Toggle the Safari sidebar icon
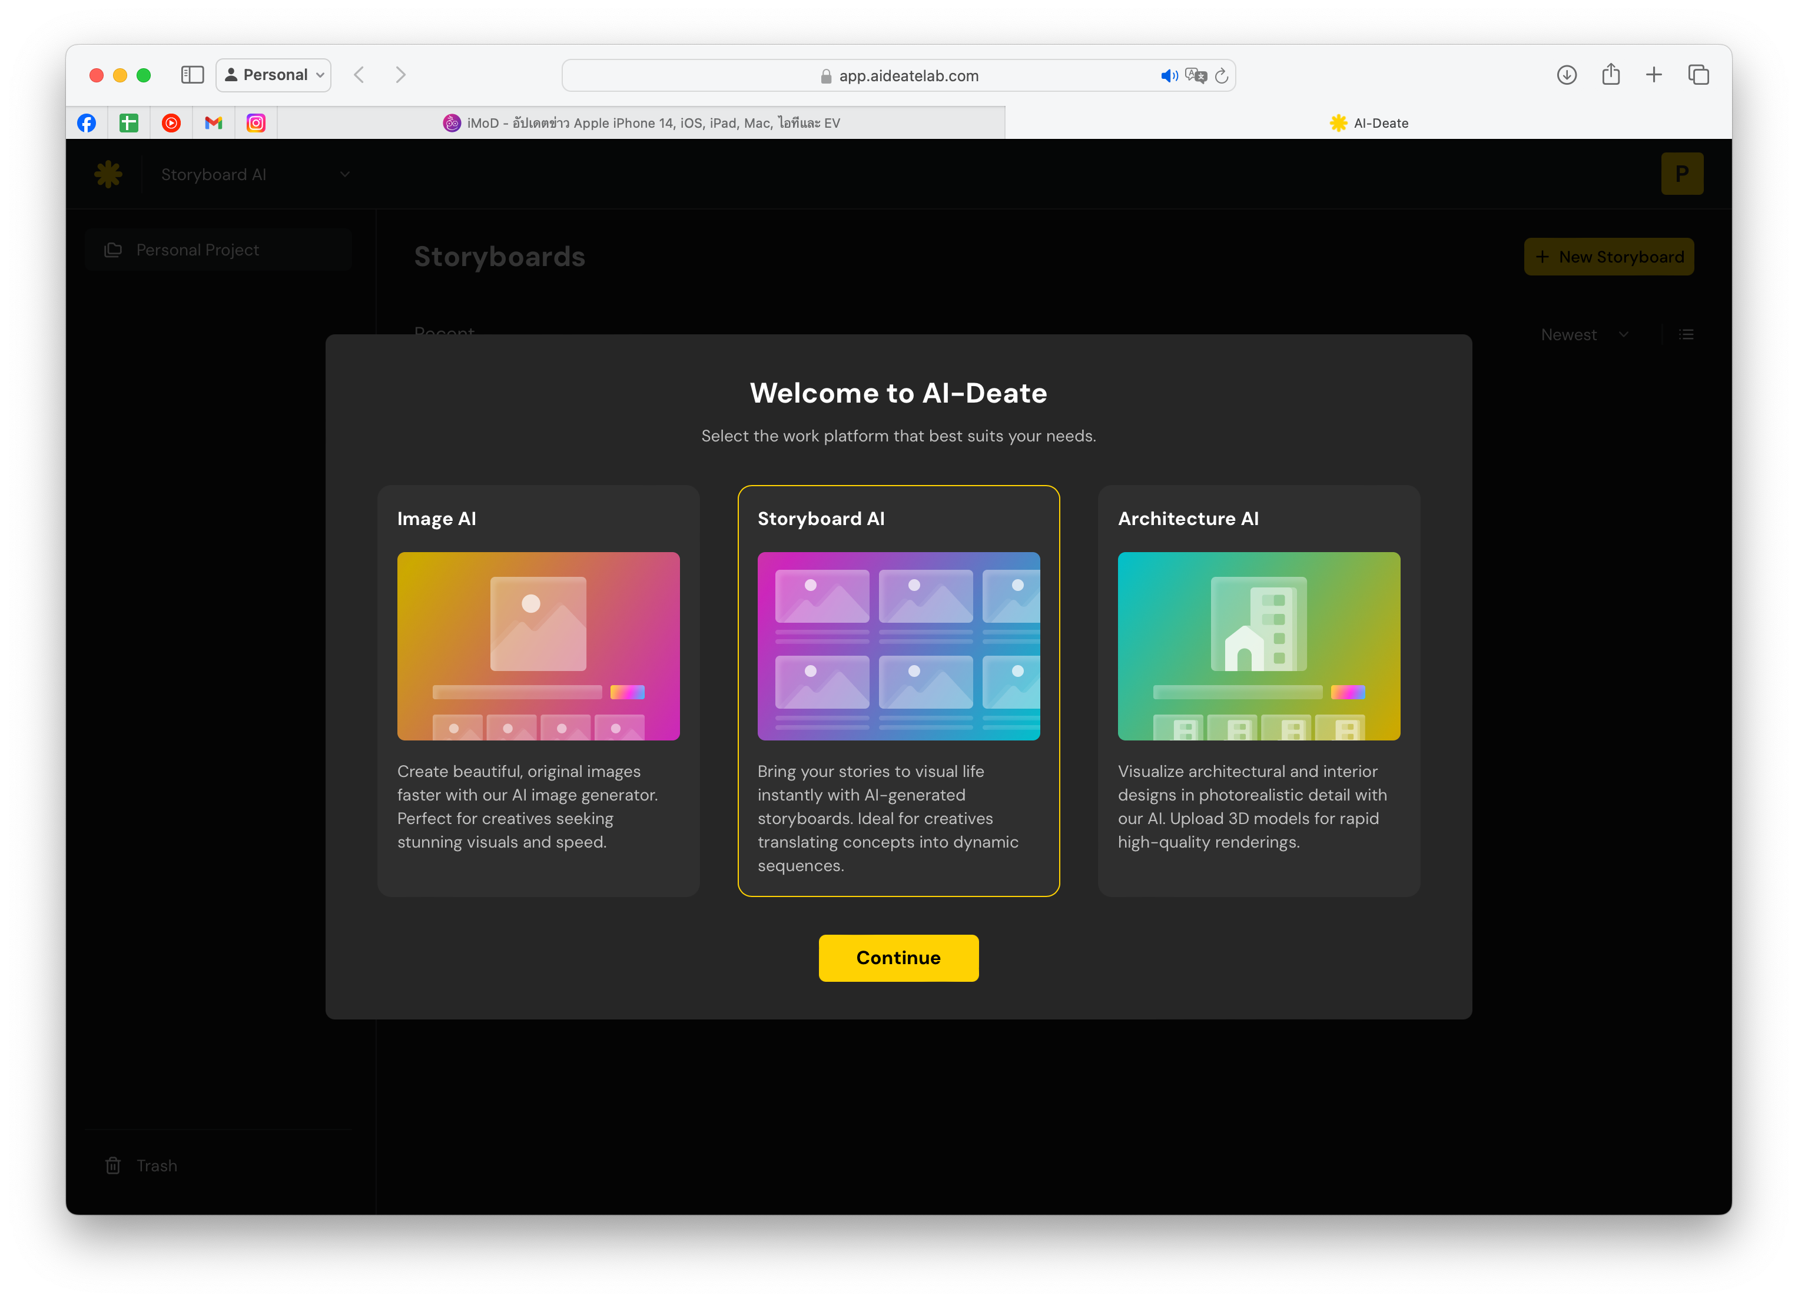The height and width of the screenshot is (1302, 1798). [193, 75]
